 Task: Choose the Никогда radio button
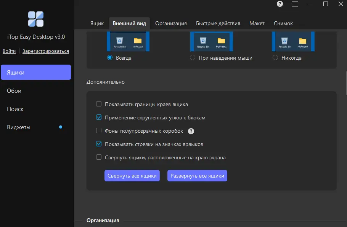(x=275, y=57)
